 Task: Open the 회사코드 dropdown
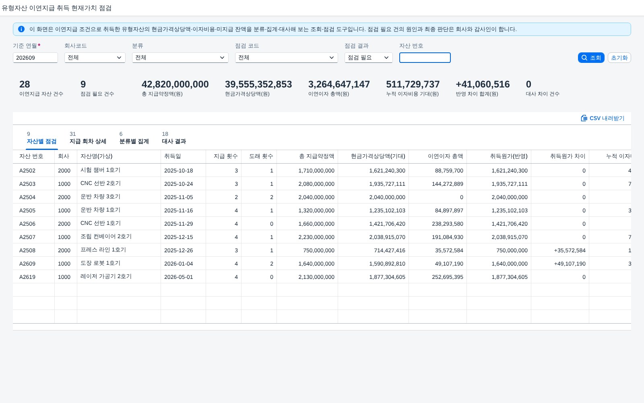(95, 58)
